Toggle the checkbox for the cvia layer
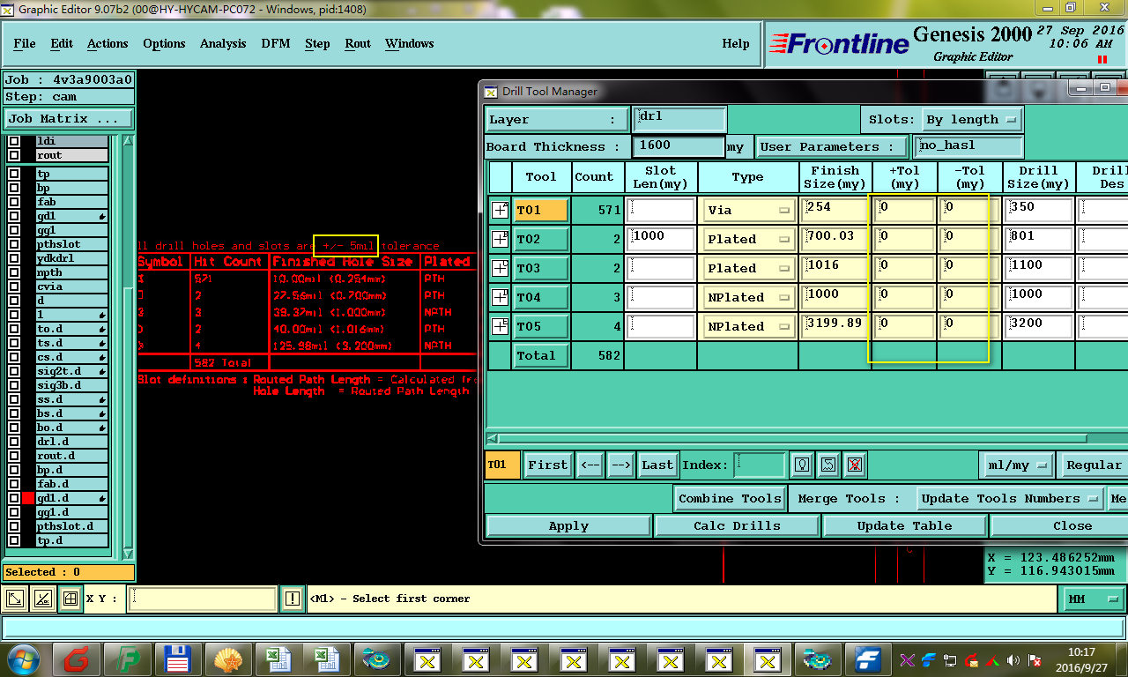This screenshot has width=1128, height=677. coord(14,286)
